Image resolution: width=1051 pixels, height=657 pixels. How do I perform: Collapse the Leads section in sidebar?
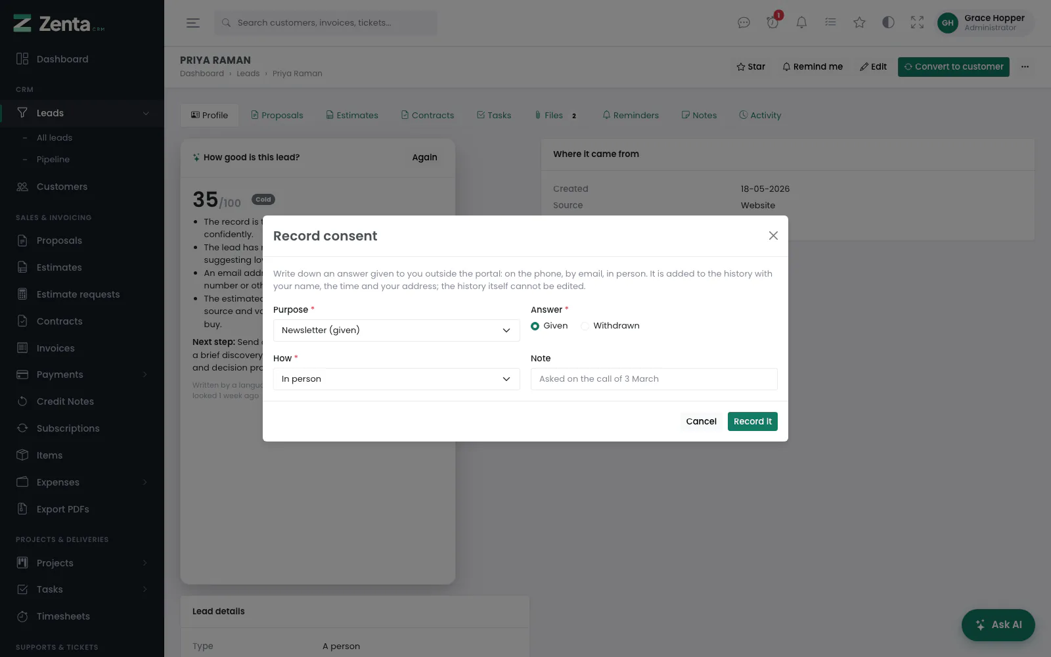click(146, 113)
